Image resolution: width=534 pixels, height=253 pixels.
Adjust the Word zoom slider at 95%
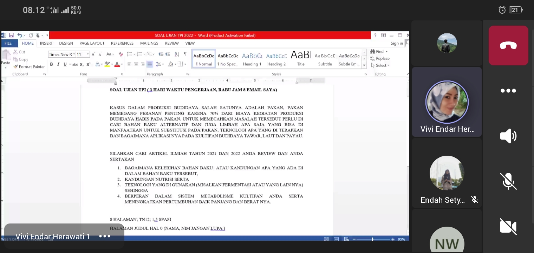373,239
